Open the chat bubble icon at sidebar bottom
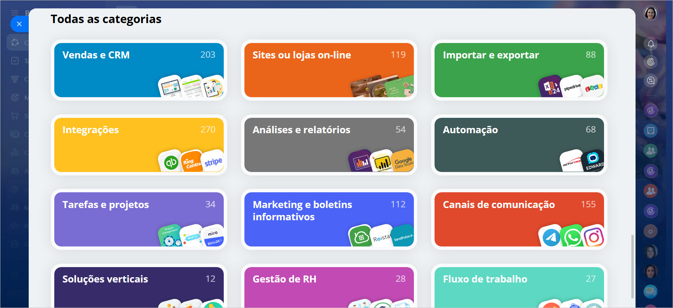Image resolution: width=673 pixels, height=308 pixels. tap(651, 291)
